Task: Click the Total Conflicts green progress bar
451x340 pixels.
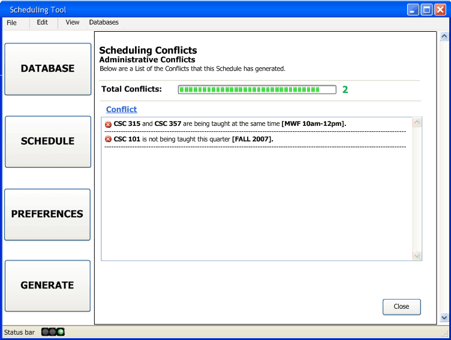Action: (x=257, y=89)
